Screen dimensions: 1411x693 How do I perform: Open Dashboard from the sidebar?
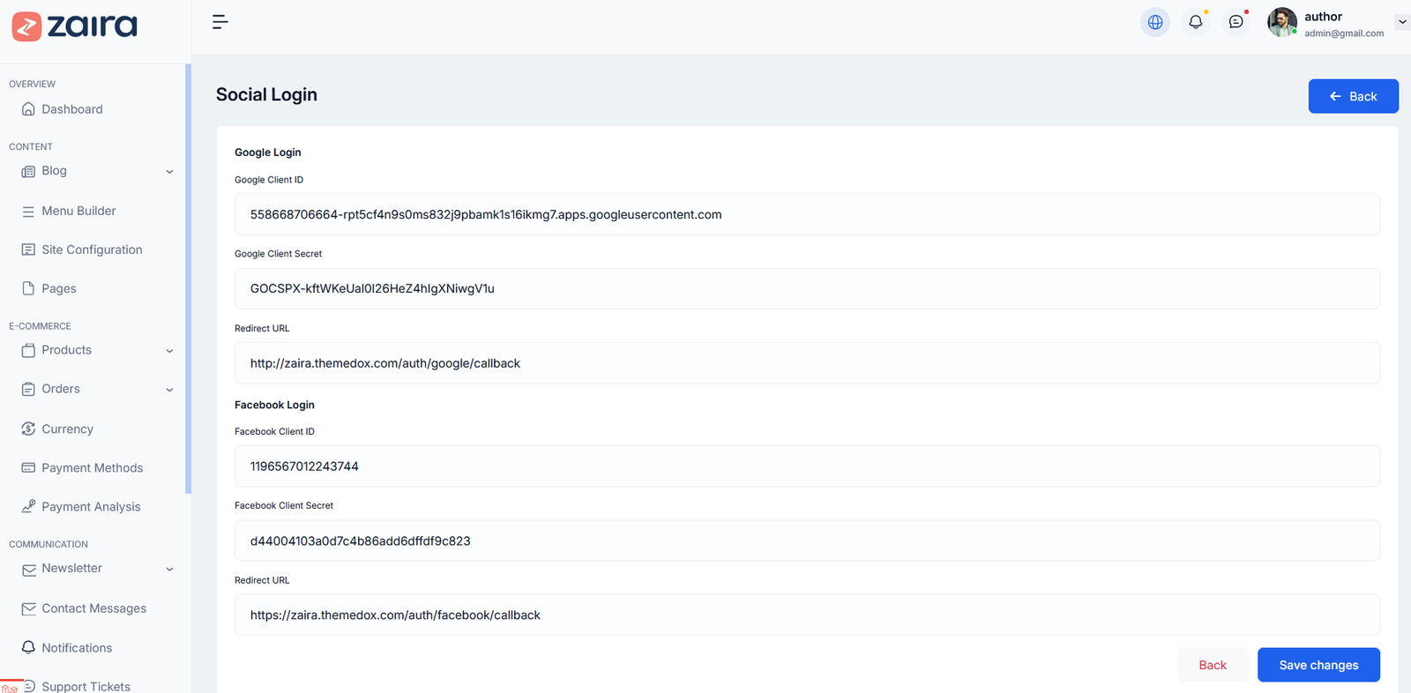(x=72, y=109)
